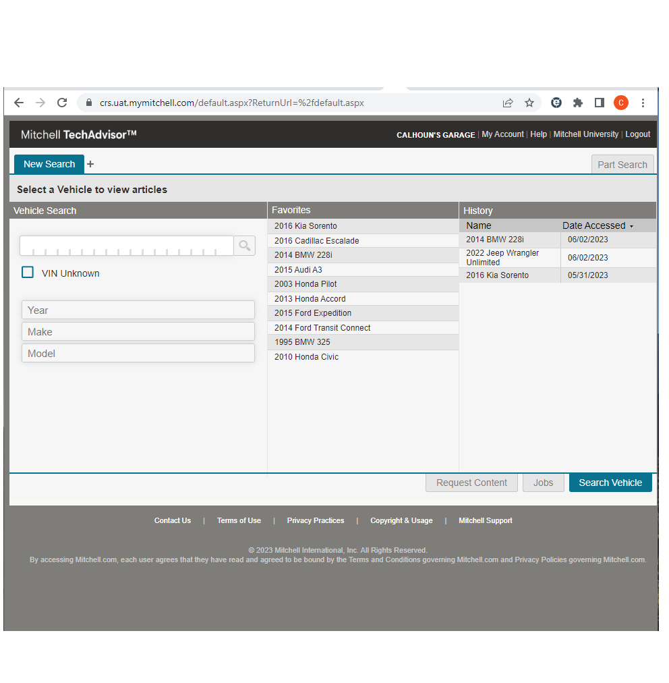This screenshot has width=669, height=683.
Task: Click the browser address bar URL
Action: coord(231,103)
